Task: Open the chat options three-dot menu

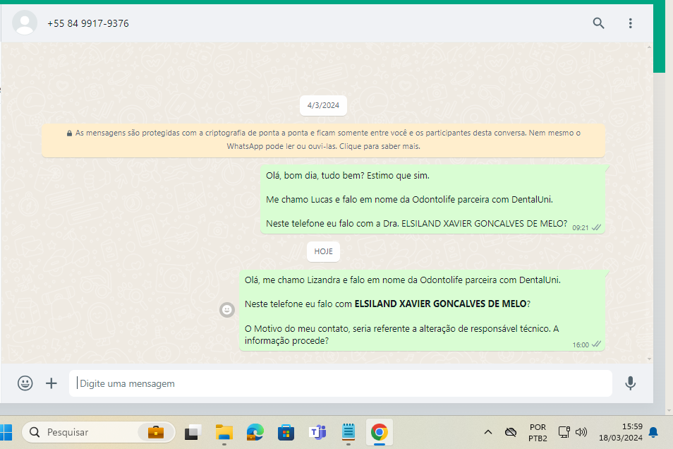Action: 630,23
